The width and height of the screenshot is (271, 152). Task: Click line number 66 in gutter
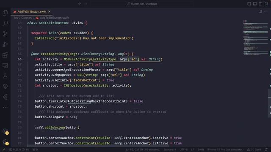[x=19, y=59]
